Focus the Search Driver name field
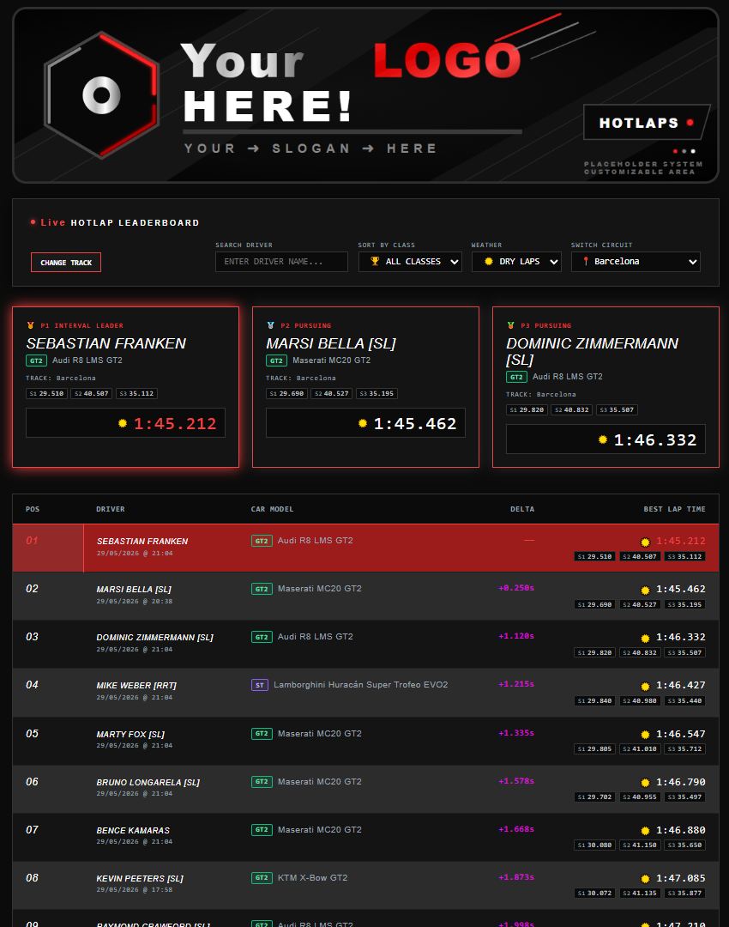The width and height of the screenshot is (729, 927). 281,261
